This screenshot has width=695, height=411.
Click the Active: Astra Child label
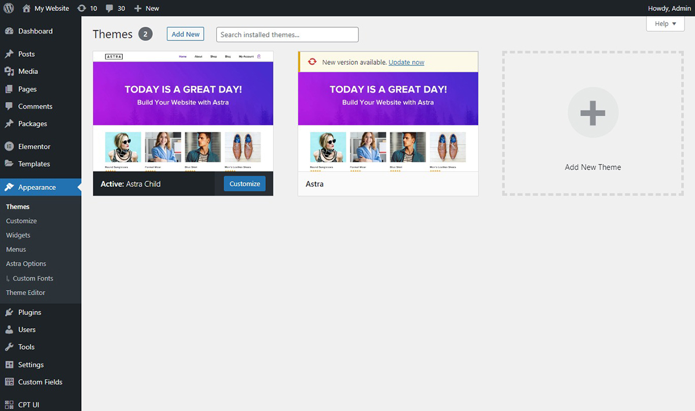click(130, 184)
